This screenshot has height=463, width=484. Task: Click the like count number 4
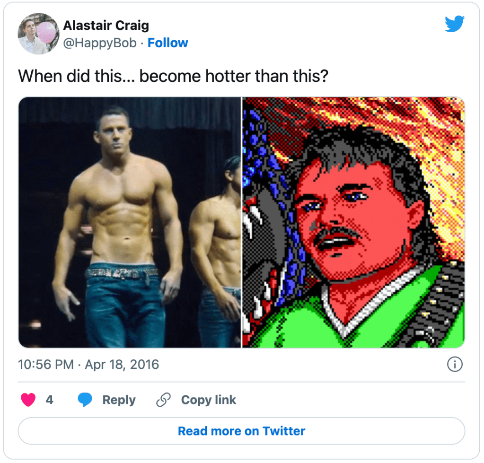[x=49, y=400]
